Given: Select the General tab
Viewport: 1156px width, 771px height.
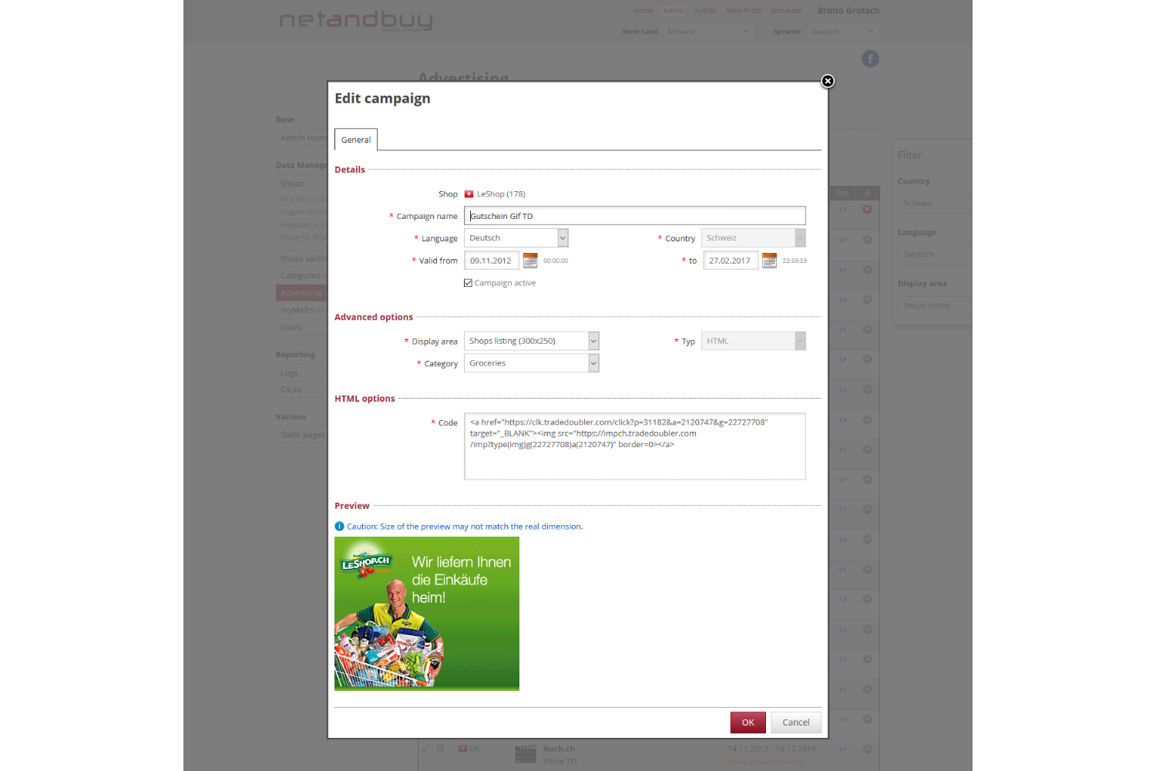Looking at the screenshot, I should pyautogui.click(x=356, y=140).
